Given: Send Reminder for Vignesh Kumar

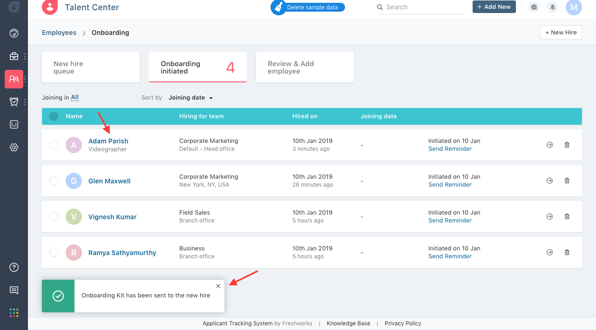Looking at the screenshot, I should [450, 220].
